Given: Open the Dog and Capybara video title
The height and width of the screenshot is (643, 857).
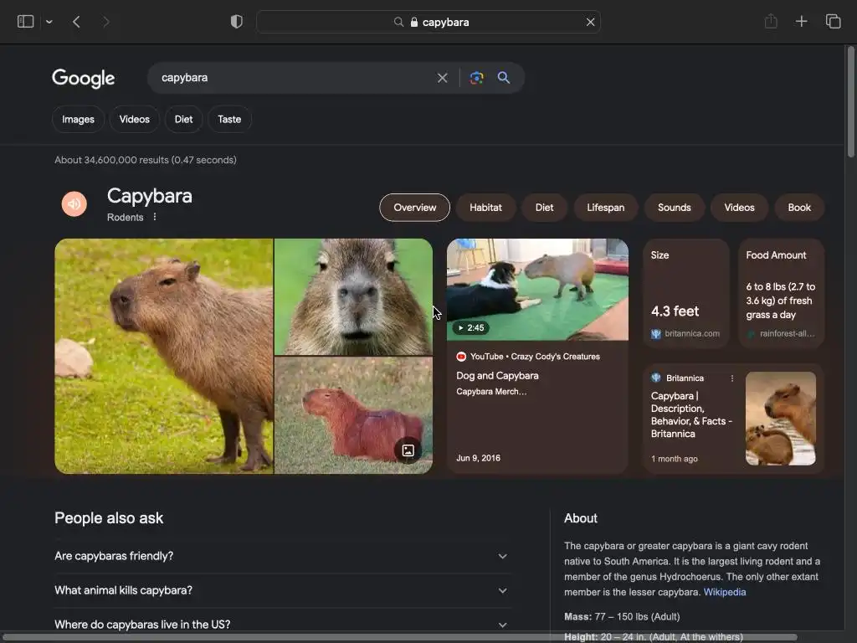Looking at the screenshot, I should coord(497,376).
